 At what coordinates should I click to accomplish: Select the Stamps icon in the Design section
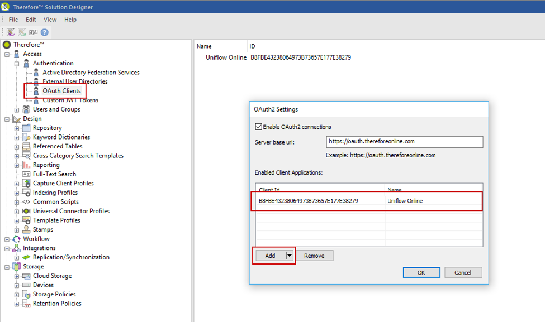[x=27, y=229]
